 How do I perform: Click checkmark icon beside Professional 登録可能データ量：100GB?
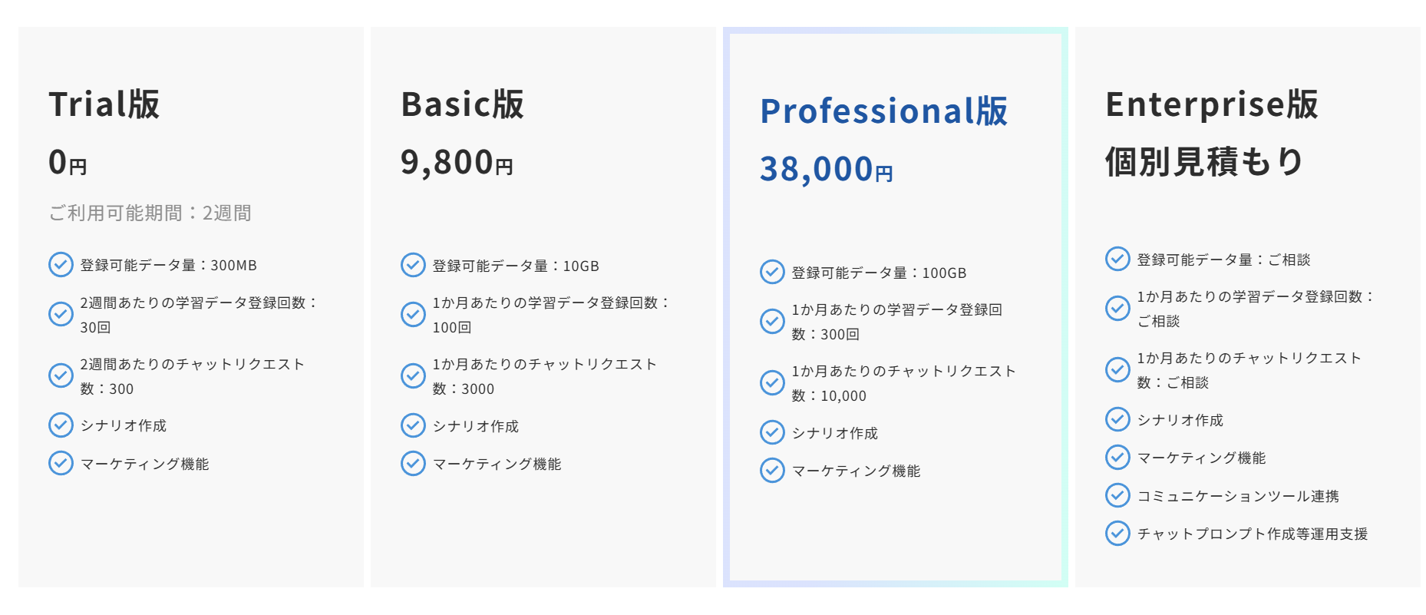click(772, 272)
